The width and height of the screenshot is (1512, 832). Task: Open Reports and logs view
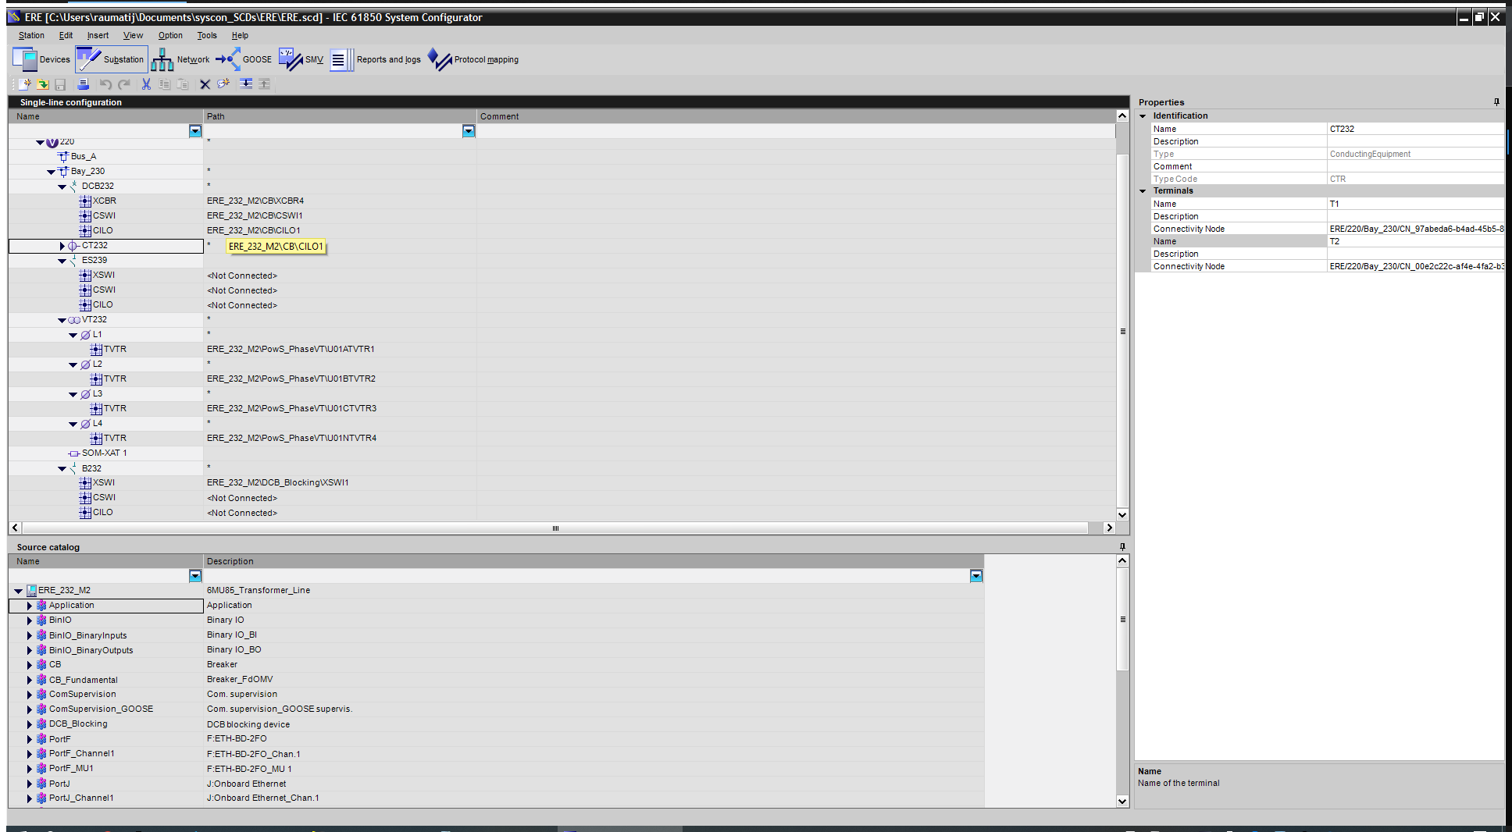click(376, 59)
